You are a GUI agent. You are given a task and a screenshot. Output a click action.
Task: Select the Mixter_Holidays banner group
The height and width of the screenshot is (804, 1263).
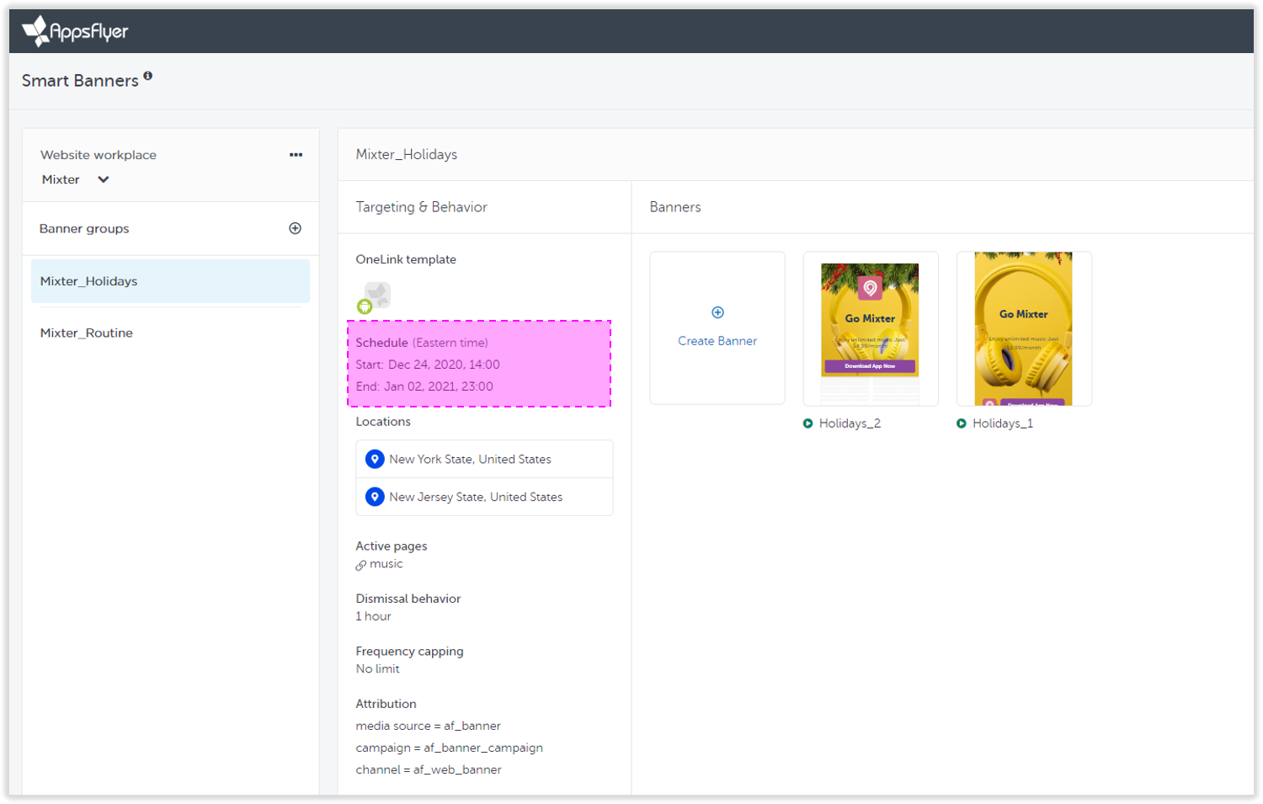pyautogui.click(x=170, y=281)
